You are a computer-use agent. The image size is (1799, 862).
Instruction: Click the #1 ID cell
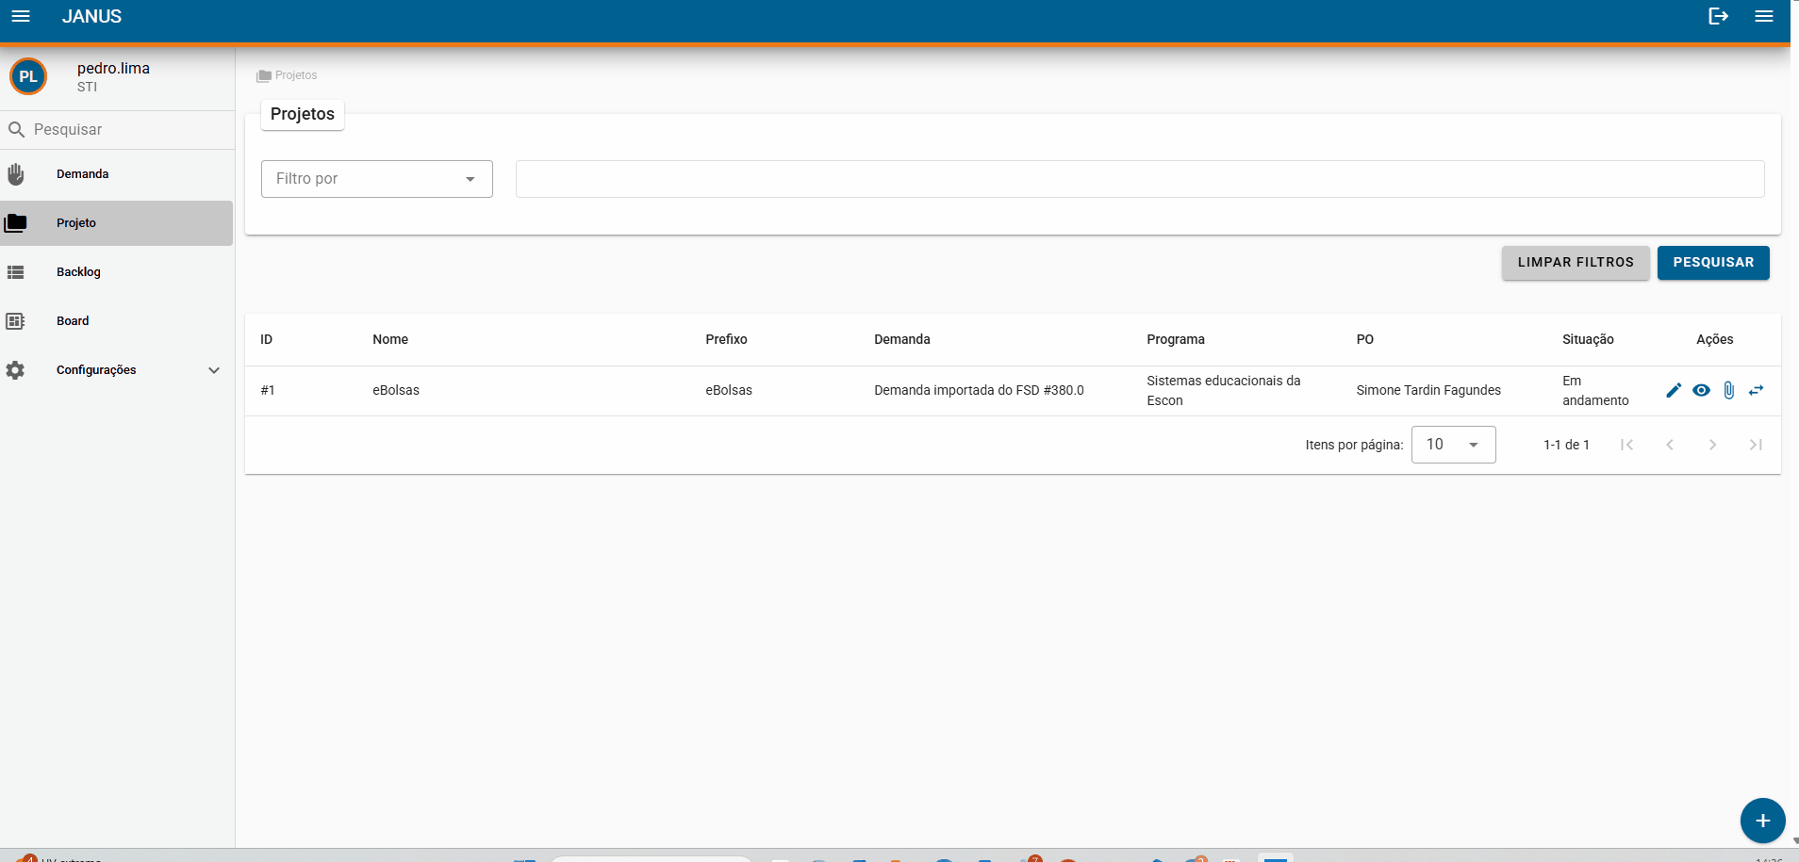tap(268, 390)
